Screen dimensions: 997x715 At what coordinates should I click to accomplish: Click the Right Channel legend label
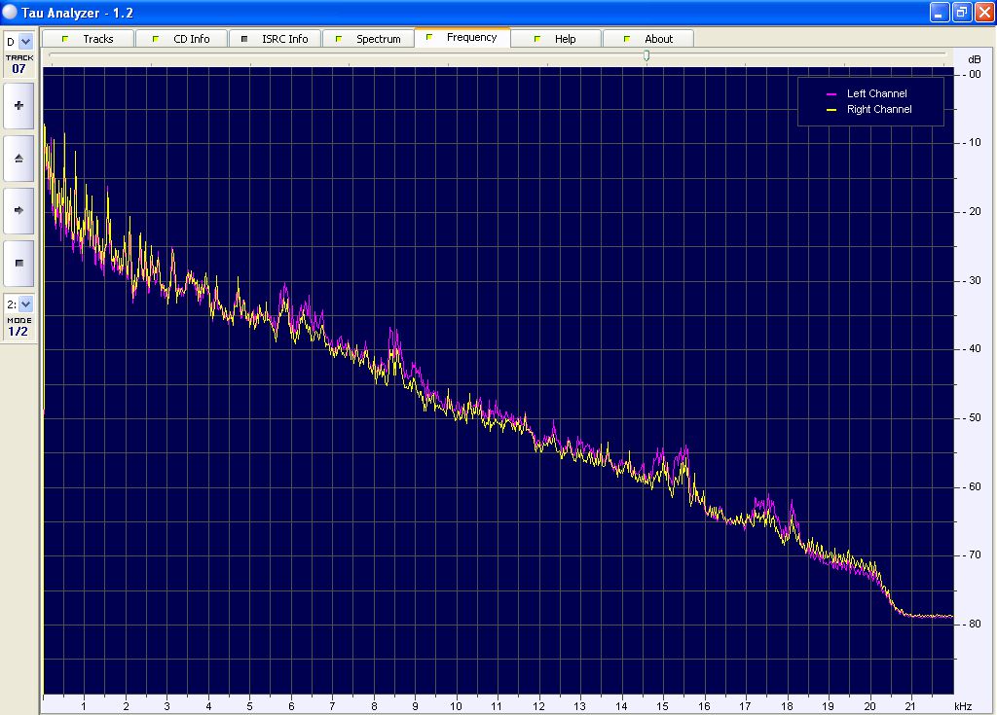pyautogui.click(x=879, y=110)
